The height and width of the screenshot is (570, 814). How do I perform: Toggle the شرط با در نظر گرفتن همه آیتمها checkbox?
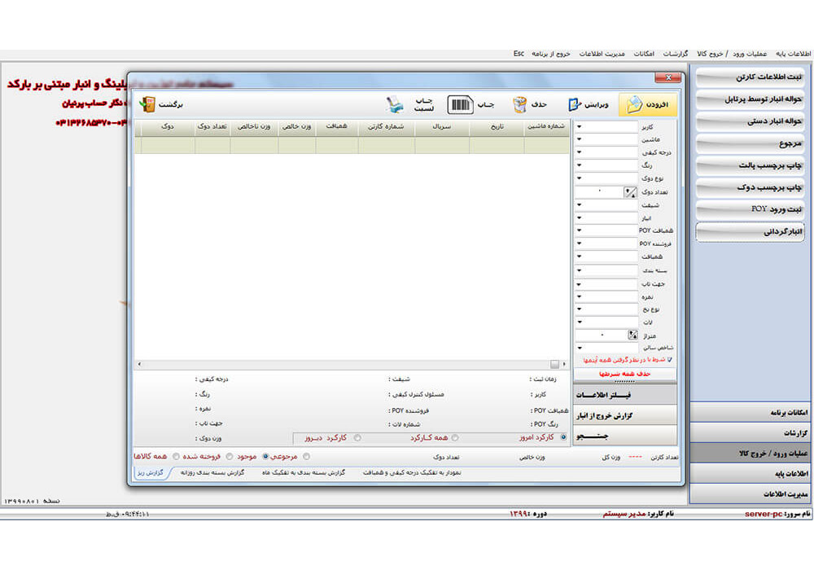click(x=669, y=359)
